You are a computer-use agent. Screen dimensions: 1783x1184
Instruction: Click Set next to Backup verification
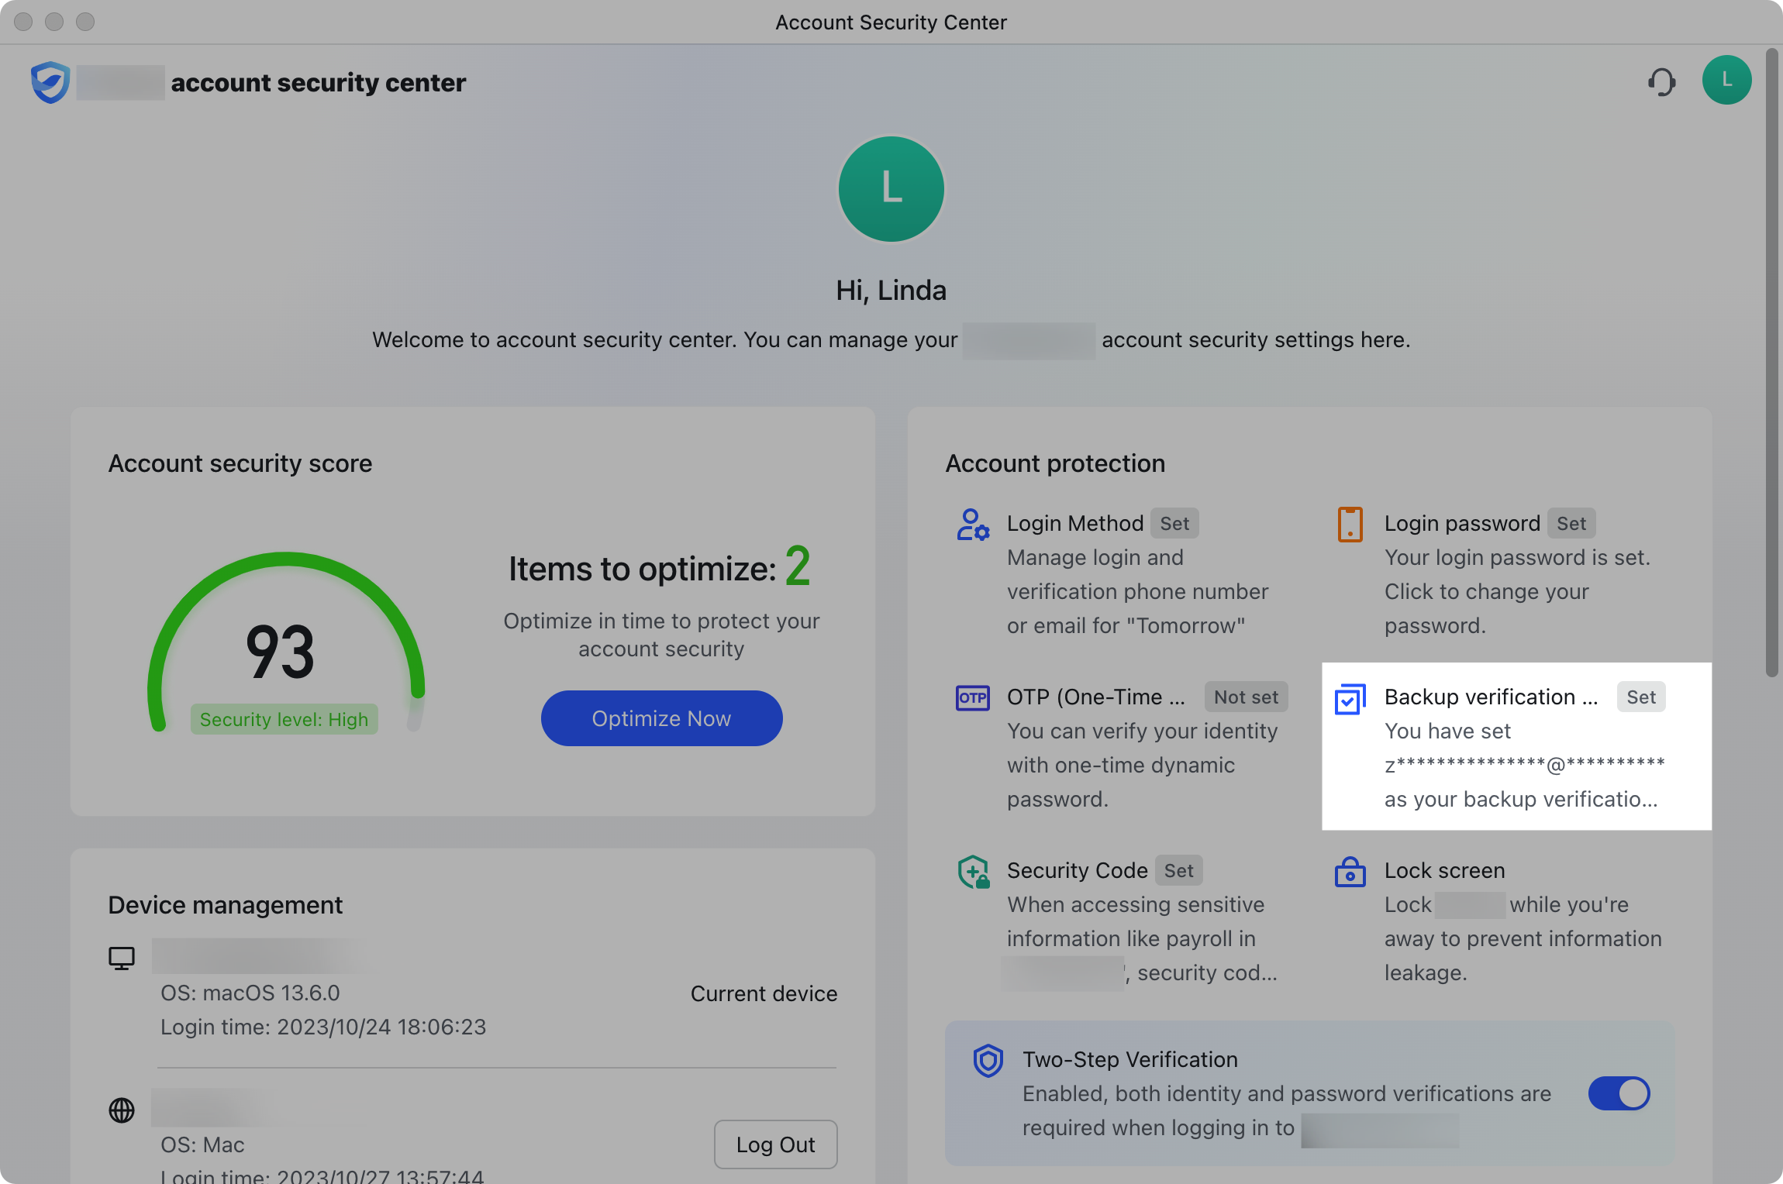point(1641,697)
